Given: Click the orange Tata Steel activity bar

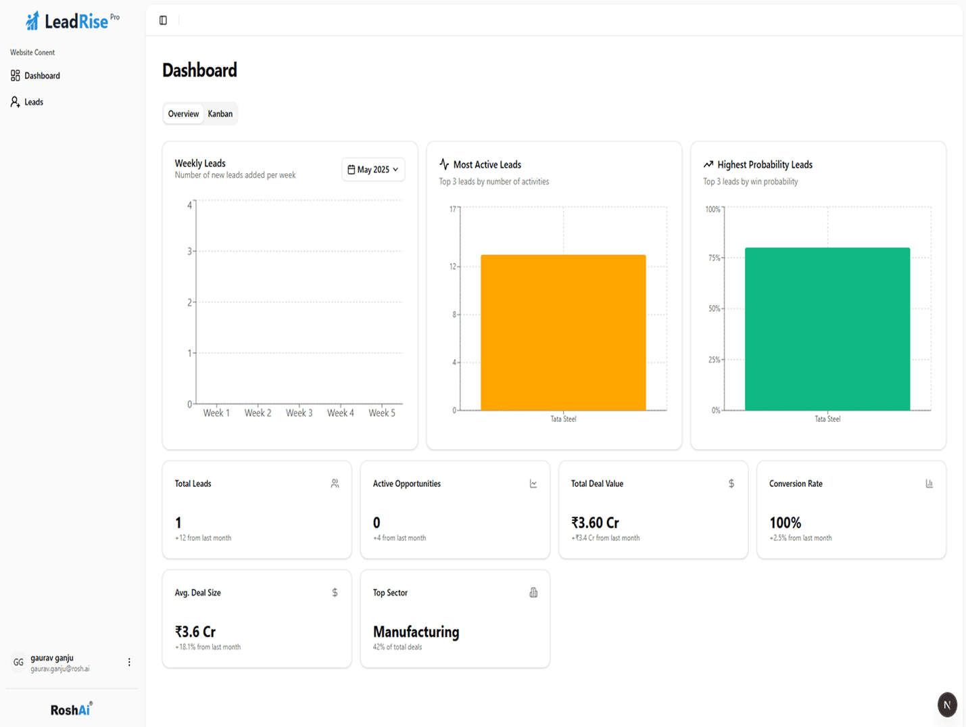Looking at the screenshot, I should pyautogui.click(x=563, y=332).
